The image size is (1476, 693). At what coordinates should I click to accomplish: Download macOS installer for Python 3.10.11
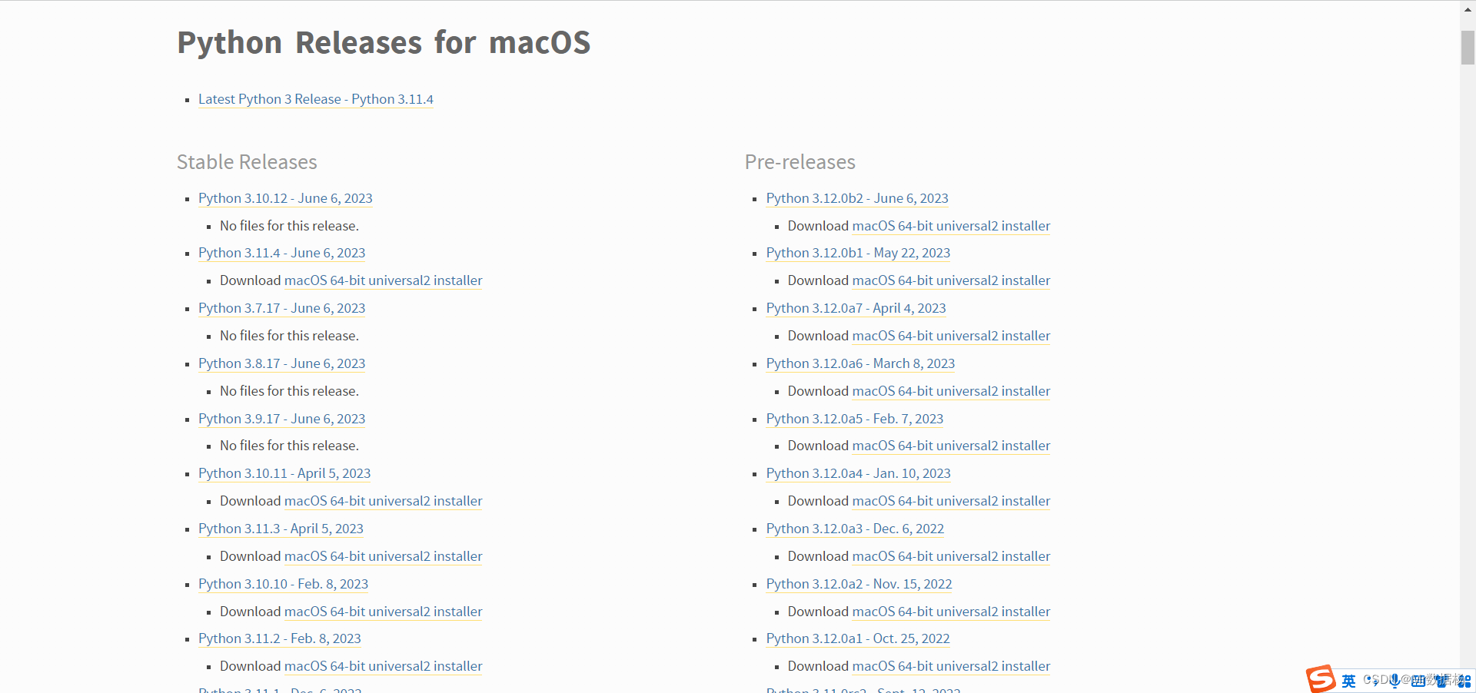(383, 501)
